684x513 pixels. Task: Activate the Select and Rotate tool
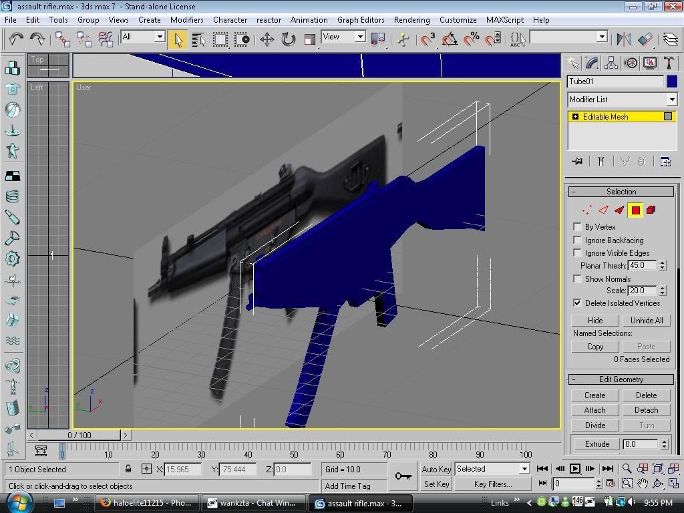(289, 39)
